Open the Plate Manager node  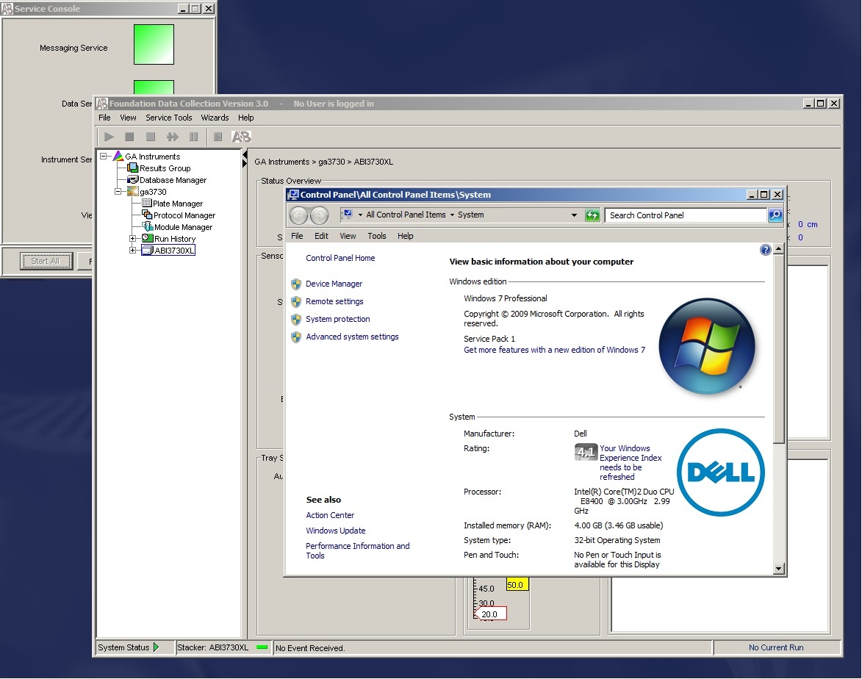(177, 204)
